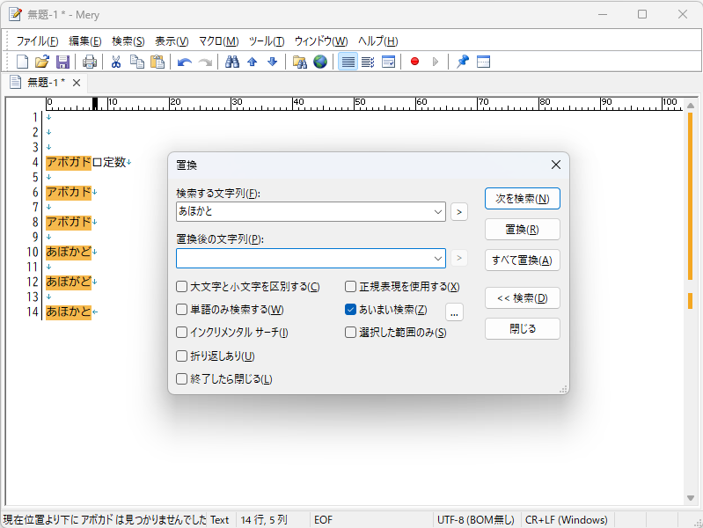Close the 無題-1 document tab

[x=77, y=83]
